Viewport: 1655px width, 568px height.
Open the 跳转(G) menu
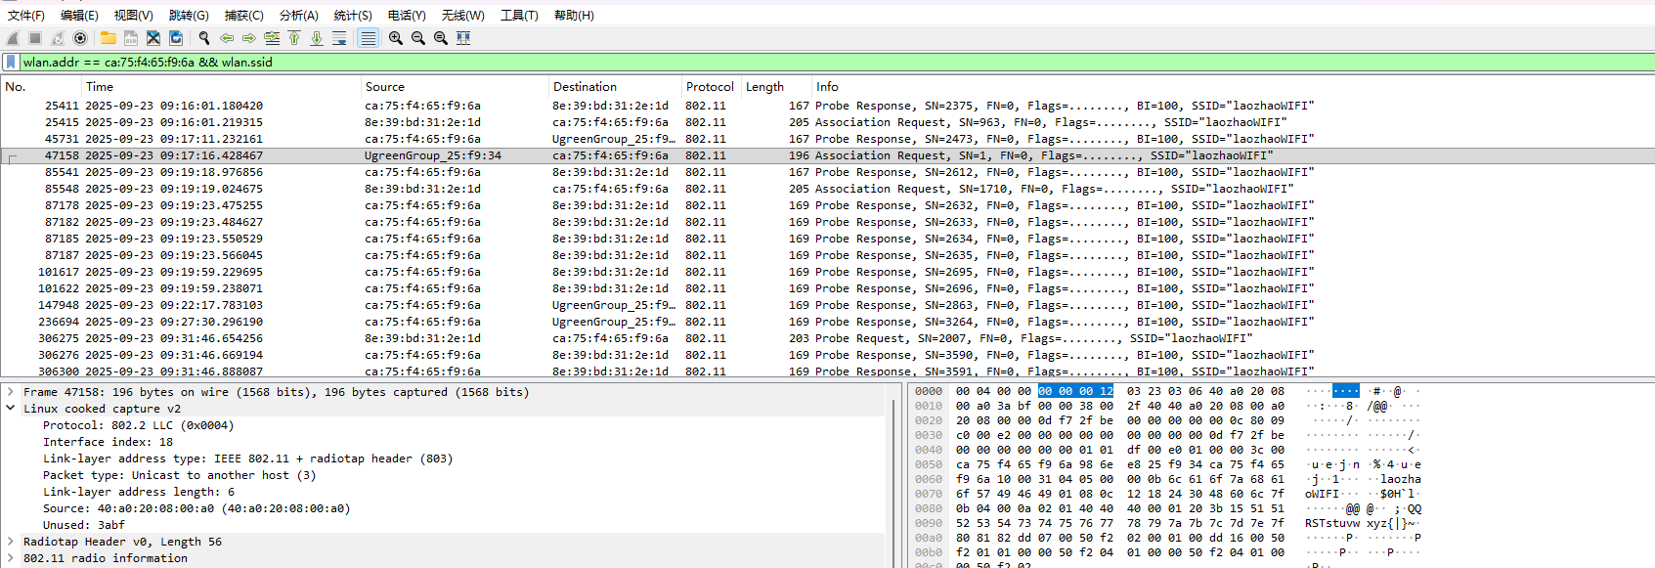[x=189, y=16]
